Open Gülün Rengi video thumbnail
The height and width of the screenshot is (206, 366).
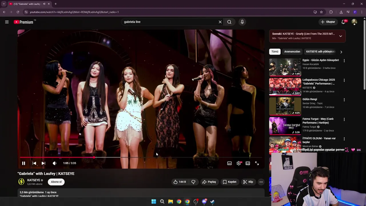point(285,106)
